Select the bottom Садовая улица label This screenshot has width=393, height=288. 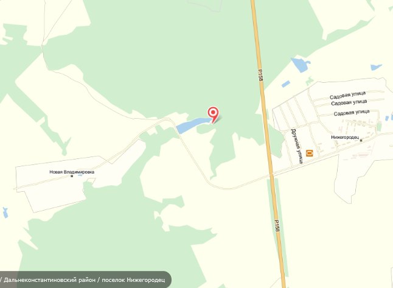tap(352, 113)
